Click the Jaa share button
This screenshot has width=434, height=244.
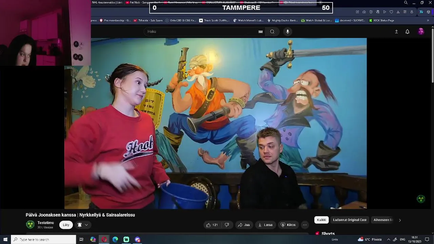click(x=244, y=225)
